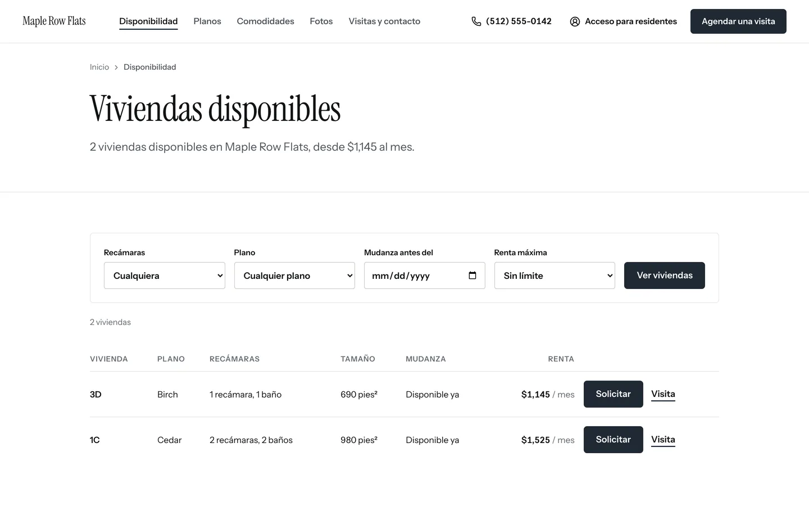Click the phone icon beside (512) 555-0142

pyautogui.click(x=476, y=21)
